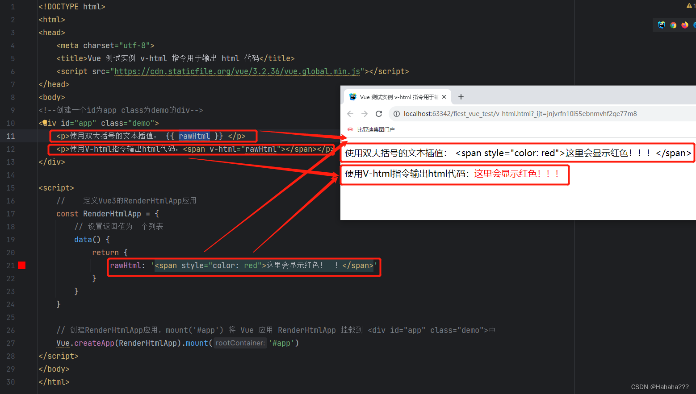The height and width of the screenshot is (394, 696).
Task: Close the Vue v-html browser tab
Action: [x=444, y=97]
